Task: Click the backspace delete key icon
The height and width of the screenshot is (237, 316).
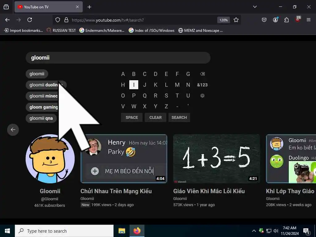Action: (202, 74)
